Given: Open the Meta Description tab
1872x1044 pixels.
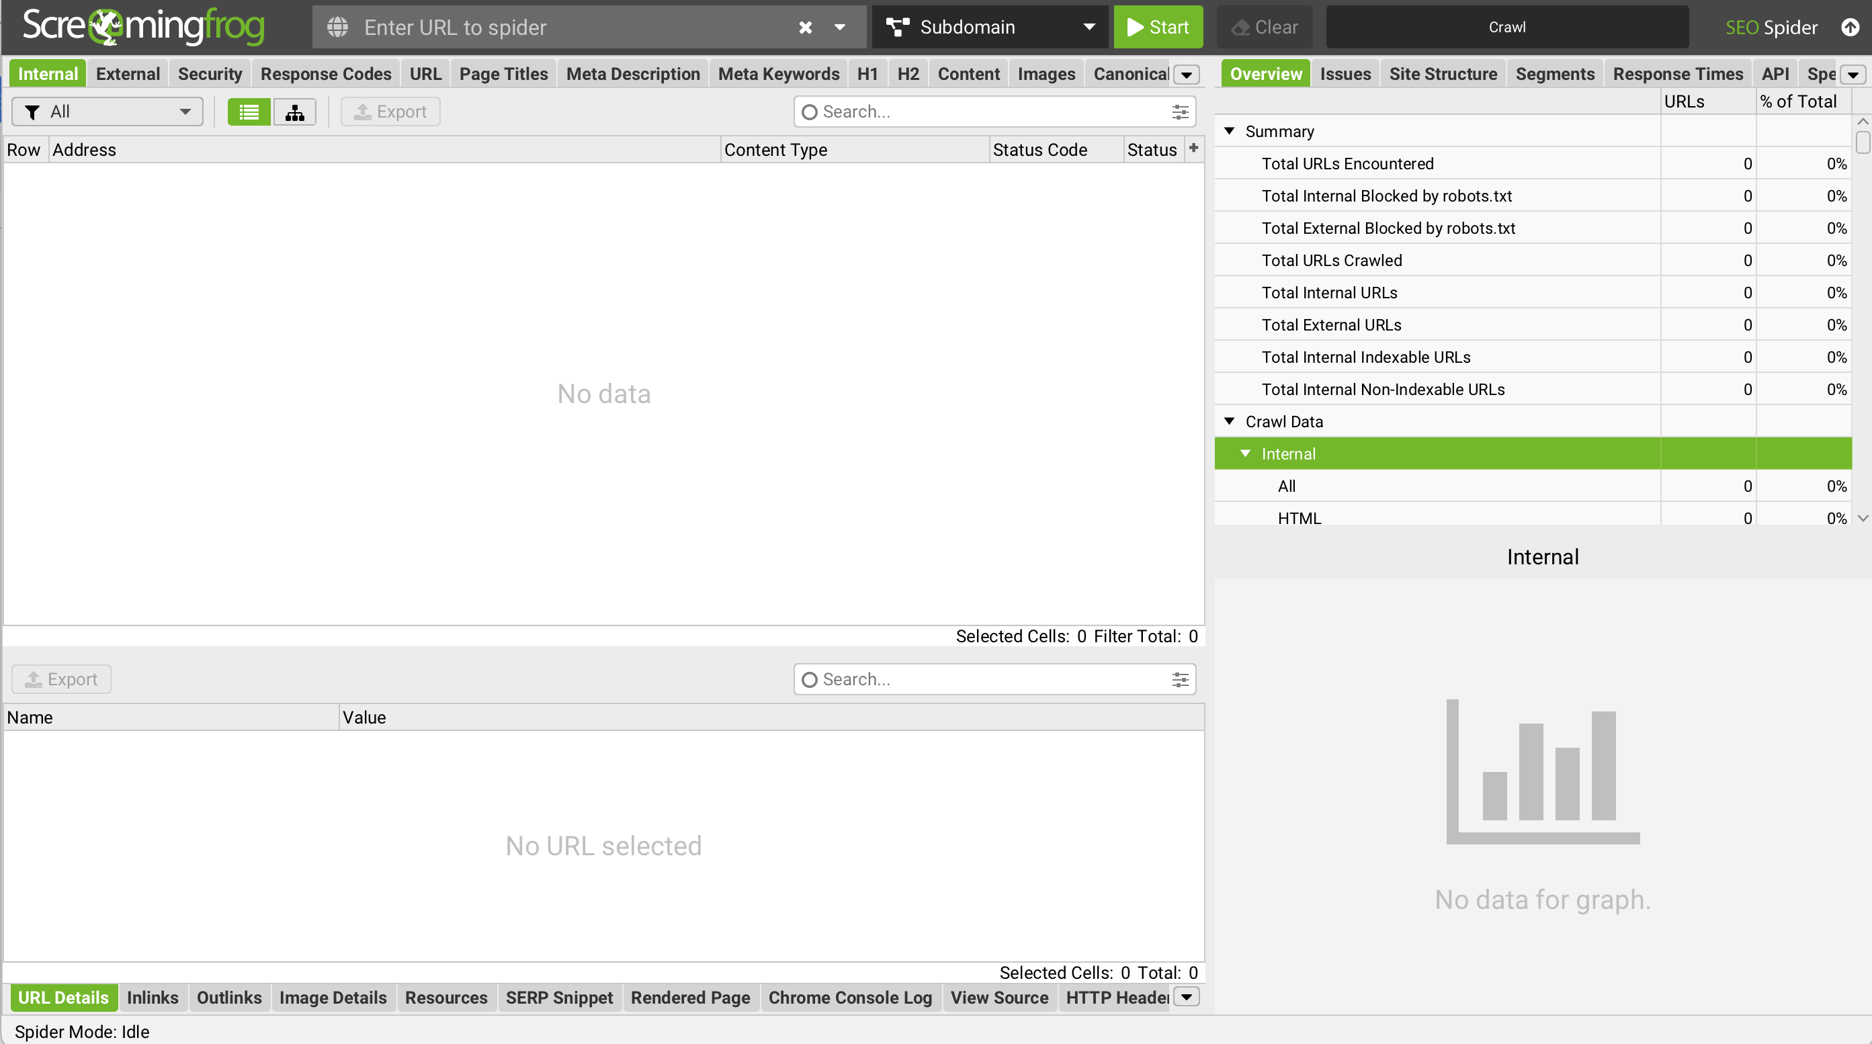Looking at the screenshot, I should [633, 74].
